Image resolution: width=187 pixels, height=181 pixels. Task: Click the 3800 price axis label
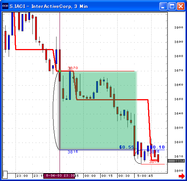coord(179,171)
